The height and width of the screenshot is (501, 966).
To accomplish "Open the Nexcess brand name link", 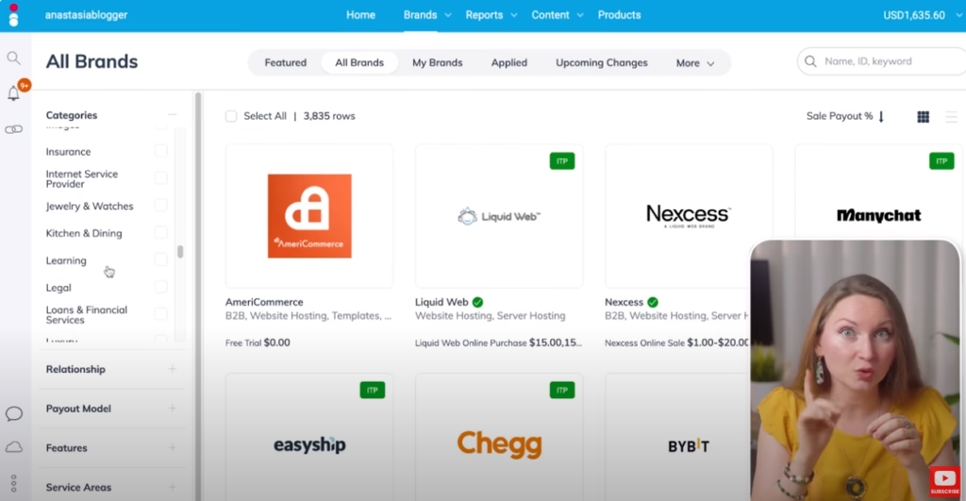I will 625,302.
